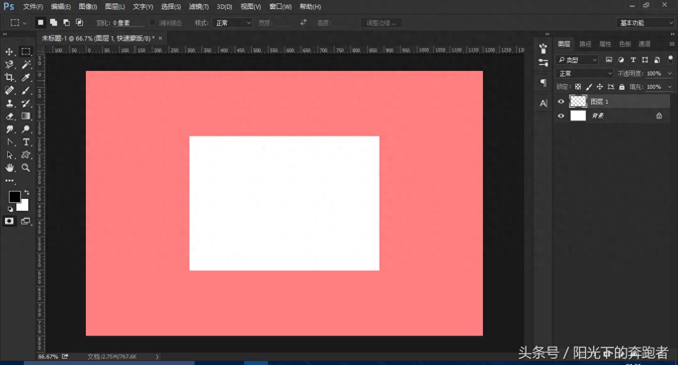Open the Character panel icon

[x=543, y=103]
